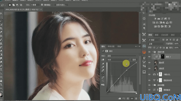
Task: Click the 自动 auto button in Curves
Action: (134, 60)
